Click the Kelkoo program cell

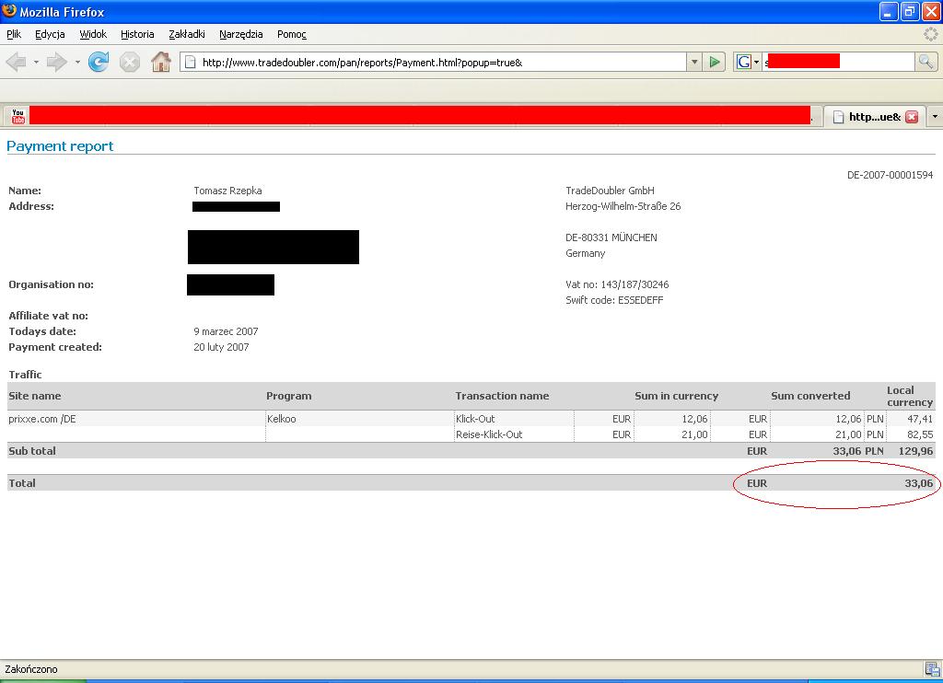pyautogui.click(x=282, y=419)
